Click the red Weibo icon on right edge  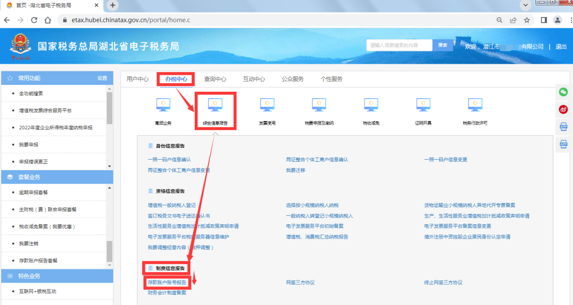(x=563, y=109)
